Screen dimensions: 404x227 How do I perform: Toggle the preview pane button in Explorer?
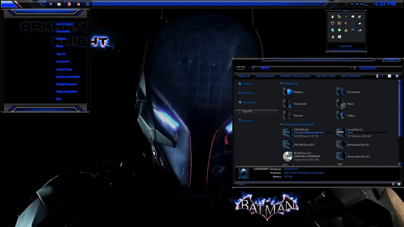coord(389,76)
